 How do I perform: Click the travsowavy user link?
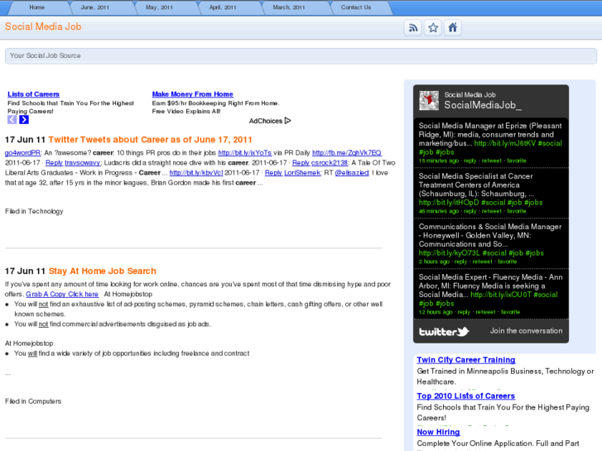(x=83, y=163)
